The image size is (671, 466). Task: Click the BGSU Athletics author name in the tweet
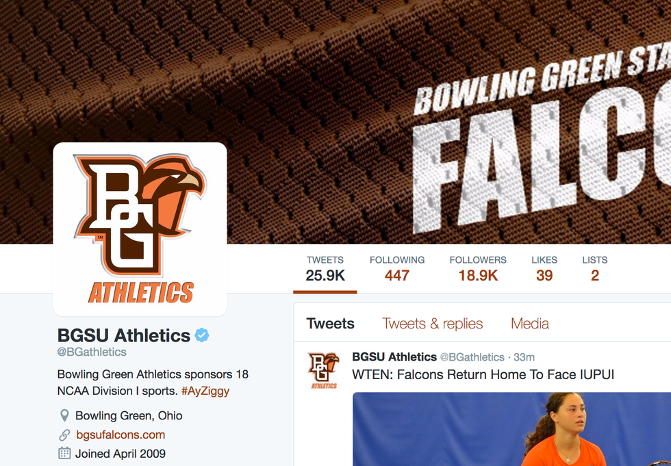click(x=394, y=357)
